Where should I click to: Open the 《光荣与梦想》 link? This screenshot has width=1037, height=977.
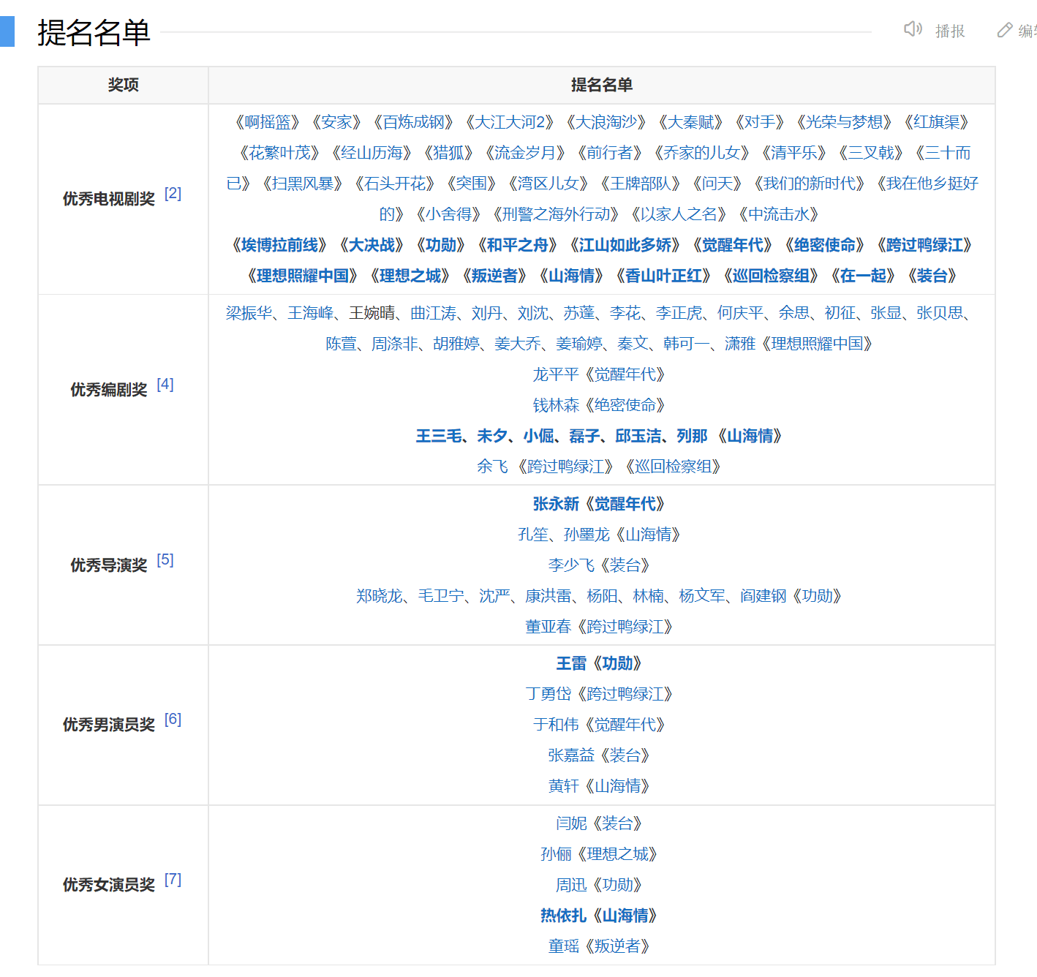pos(844,122)
